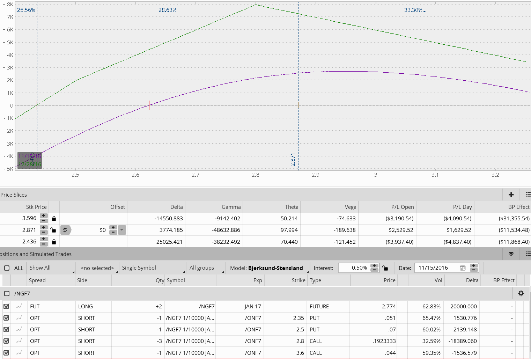Open the Single Symbol dropdown
This screenshot has width=531, height=359.
[153, 268]
